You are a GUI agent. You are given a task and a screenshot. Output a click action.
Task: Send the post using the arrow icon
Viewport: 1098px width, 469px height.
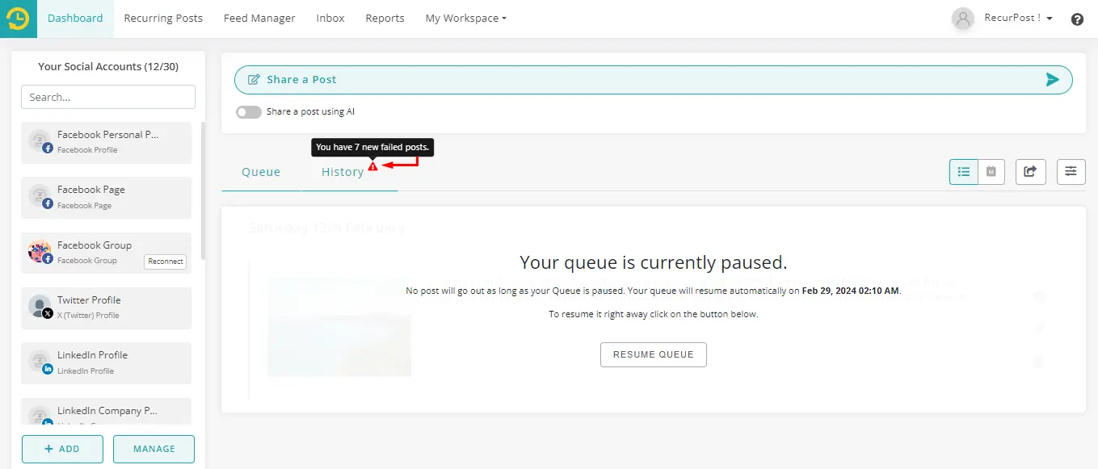pyautogui.click(x=1052, y=79)
